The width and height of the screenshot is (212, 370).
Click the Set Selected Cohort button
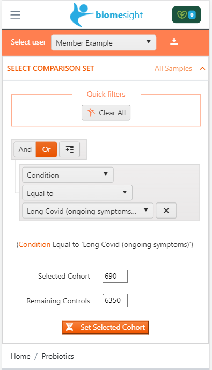[105, 327]
